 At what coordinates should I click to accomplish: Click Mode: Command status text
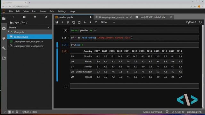click(x=152, y=112)
